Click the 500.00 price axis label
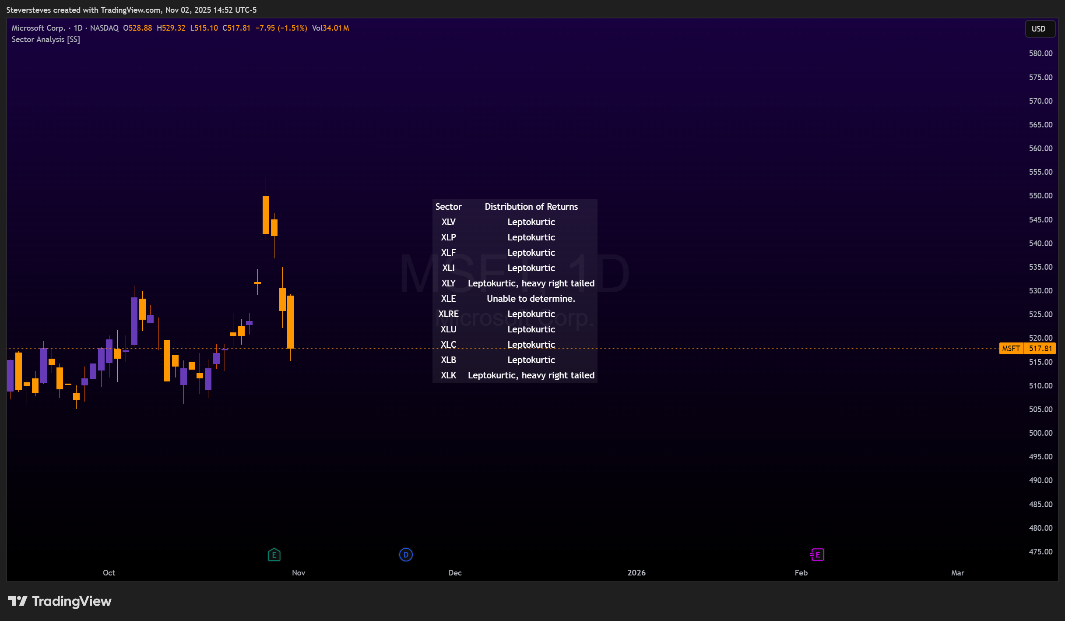Viewport: 1065px width, 621px height. (x=1040, y=433)
